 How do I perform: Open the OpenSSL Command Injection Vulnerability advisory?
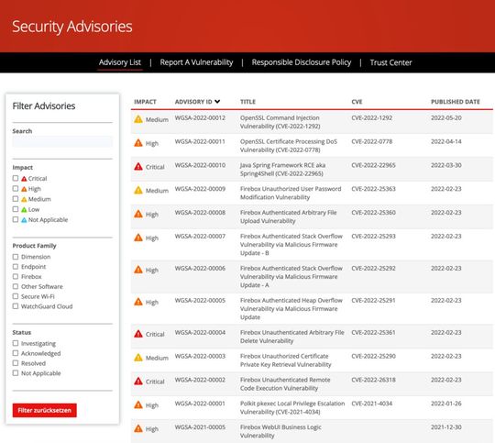tap(280, 122)
